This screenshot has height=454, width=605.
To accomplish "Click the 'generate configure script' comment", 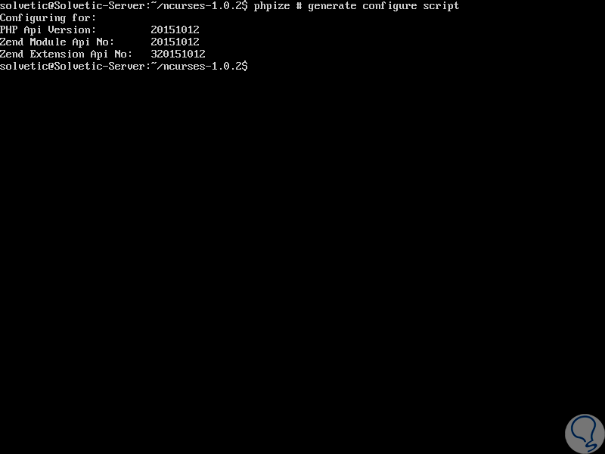I will [x=383, y=6].
